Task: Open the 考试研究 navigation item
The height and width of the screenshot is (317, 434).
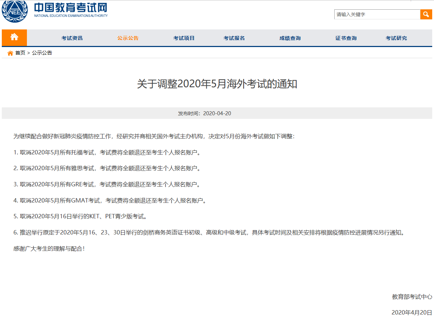Action: tap(396, 38)
